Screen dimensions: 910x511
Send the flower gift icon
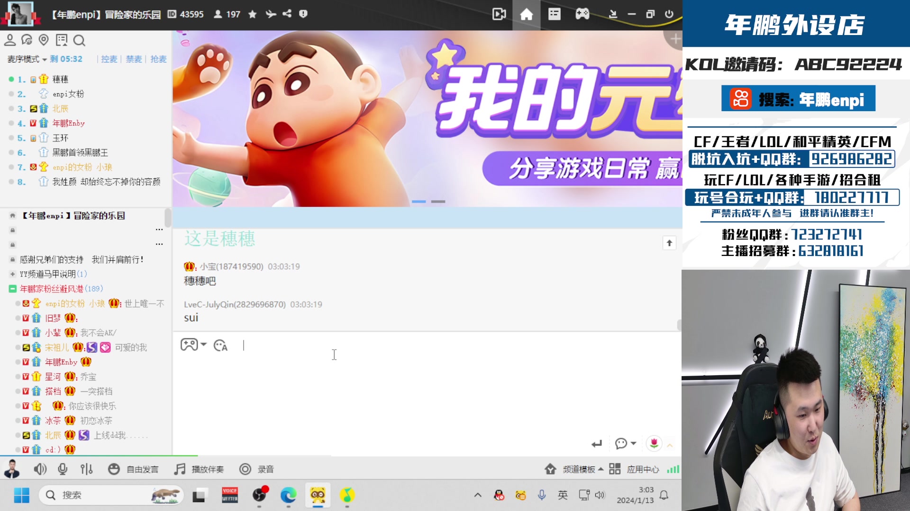click(654, 443)
